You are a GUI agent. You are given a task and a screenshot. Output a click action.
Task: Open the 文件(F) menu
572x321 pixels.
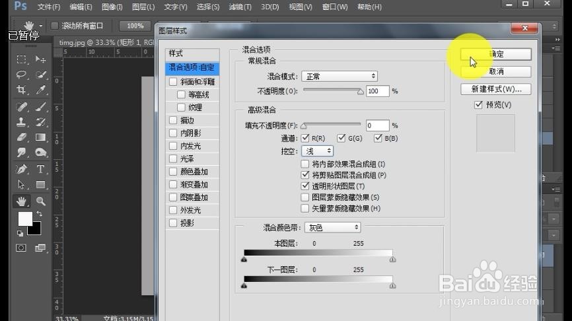point(48,7)
